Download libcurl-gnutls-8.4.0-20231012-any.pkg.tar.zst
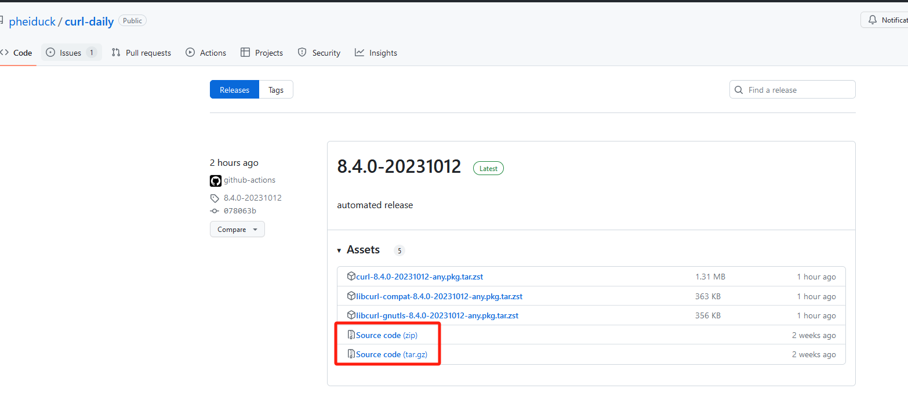The height and width of the screenshot is (414, 908). 437,315
